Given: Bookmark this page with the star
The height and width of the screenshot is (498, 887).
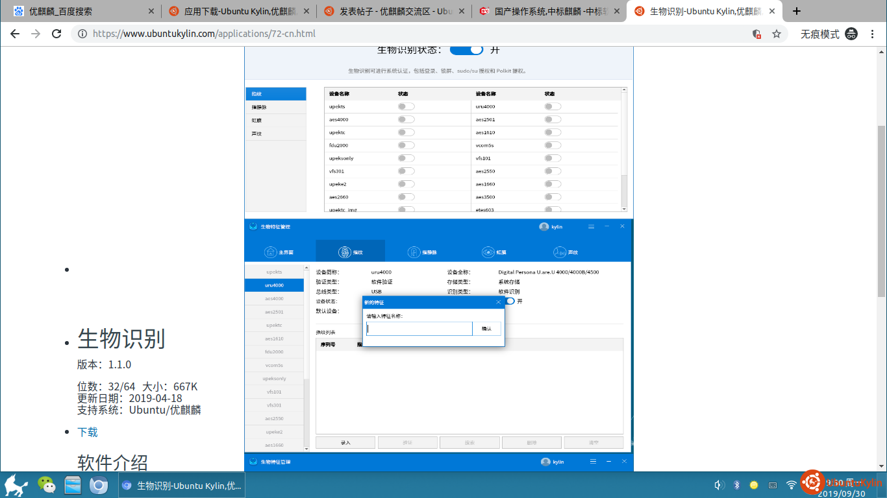Looking at the screenshot, I should 777,34.
